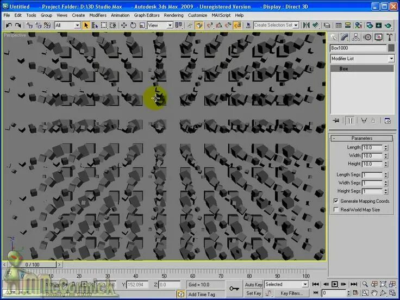
Task: Toggle the 3D Snaps button
Action: point(210,25)
